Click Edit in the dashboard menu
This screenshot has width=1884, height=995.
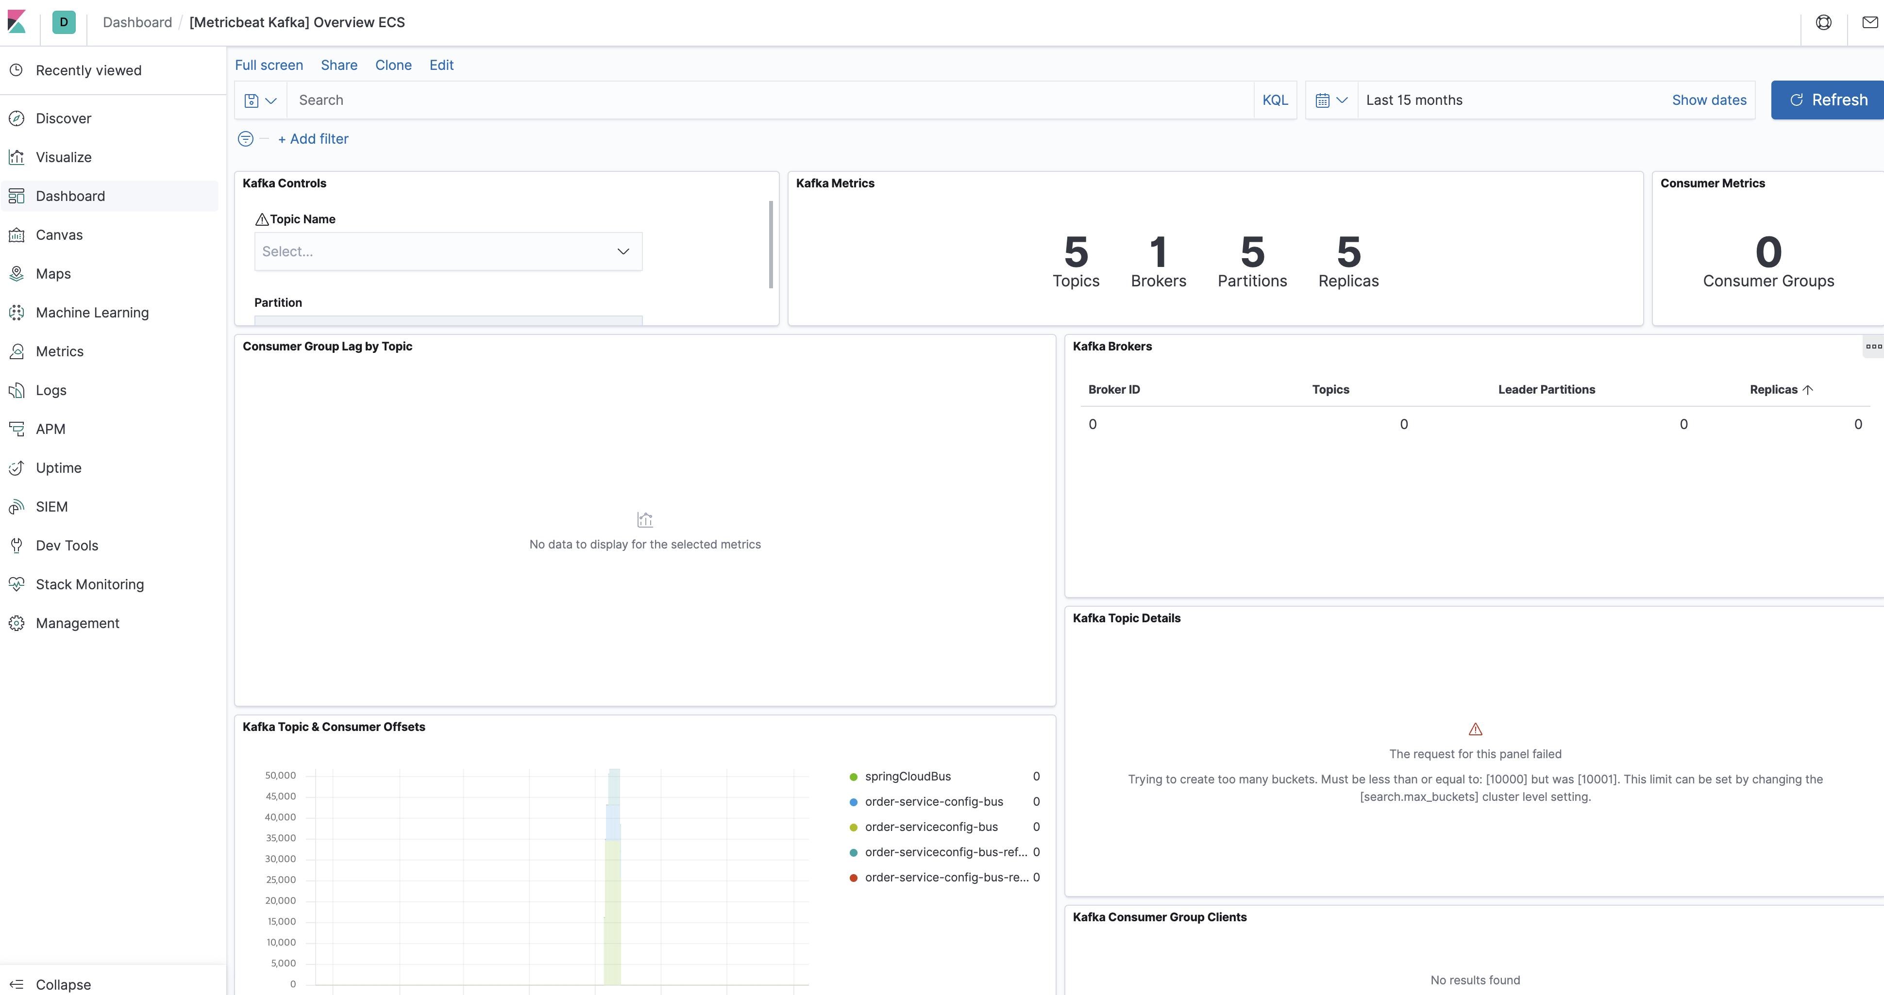pos(441,65)
